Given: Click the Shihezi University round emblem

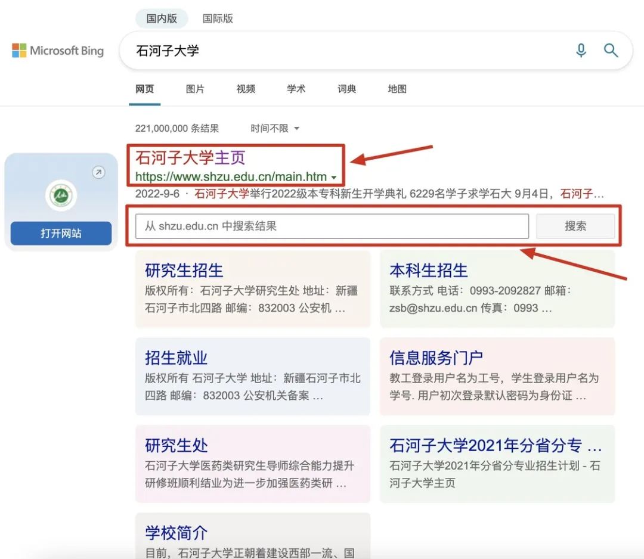Looking at the screenshot, I should click(61, 196).
